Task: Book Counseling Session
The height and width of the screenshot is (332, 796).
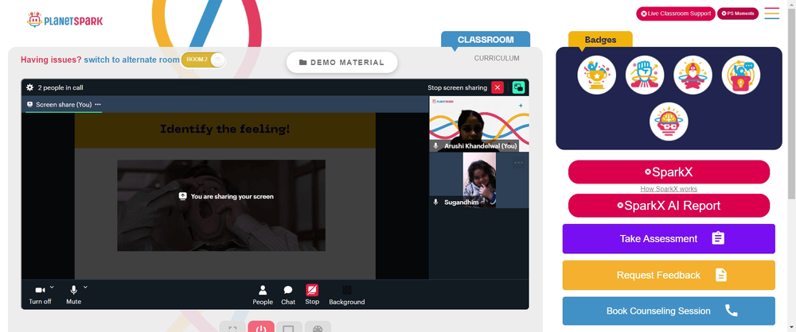Action: (669, 311)
